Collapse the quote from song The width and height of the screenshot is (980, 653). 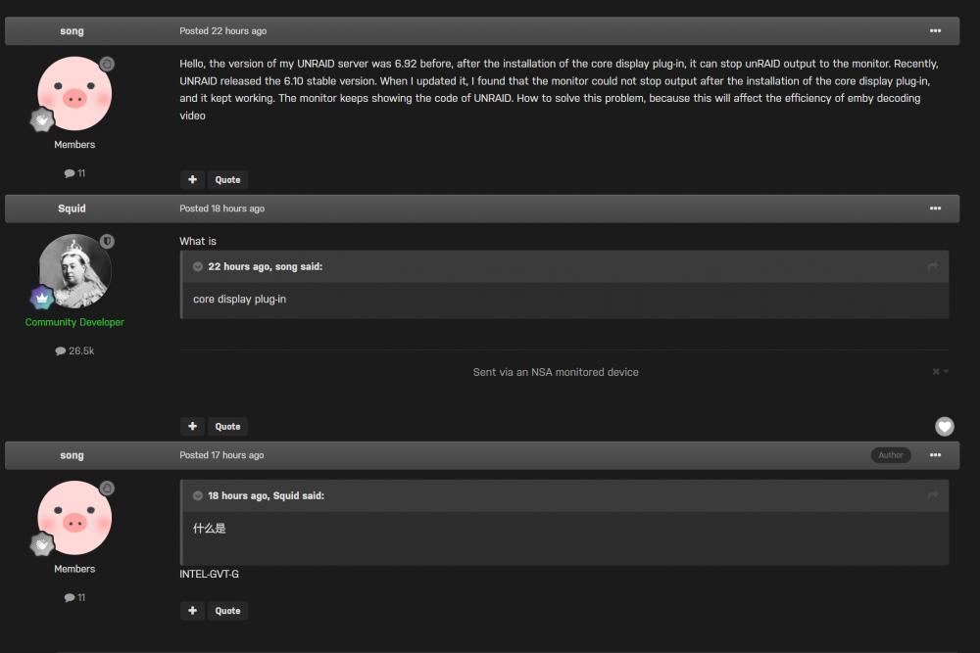pyautogui.click(x=198, y=266)
